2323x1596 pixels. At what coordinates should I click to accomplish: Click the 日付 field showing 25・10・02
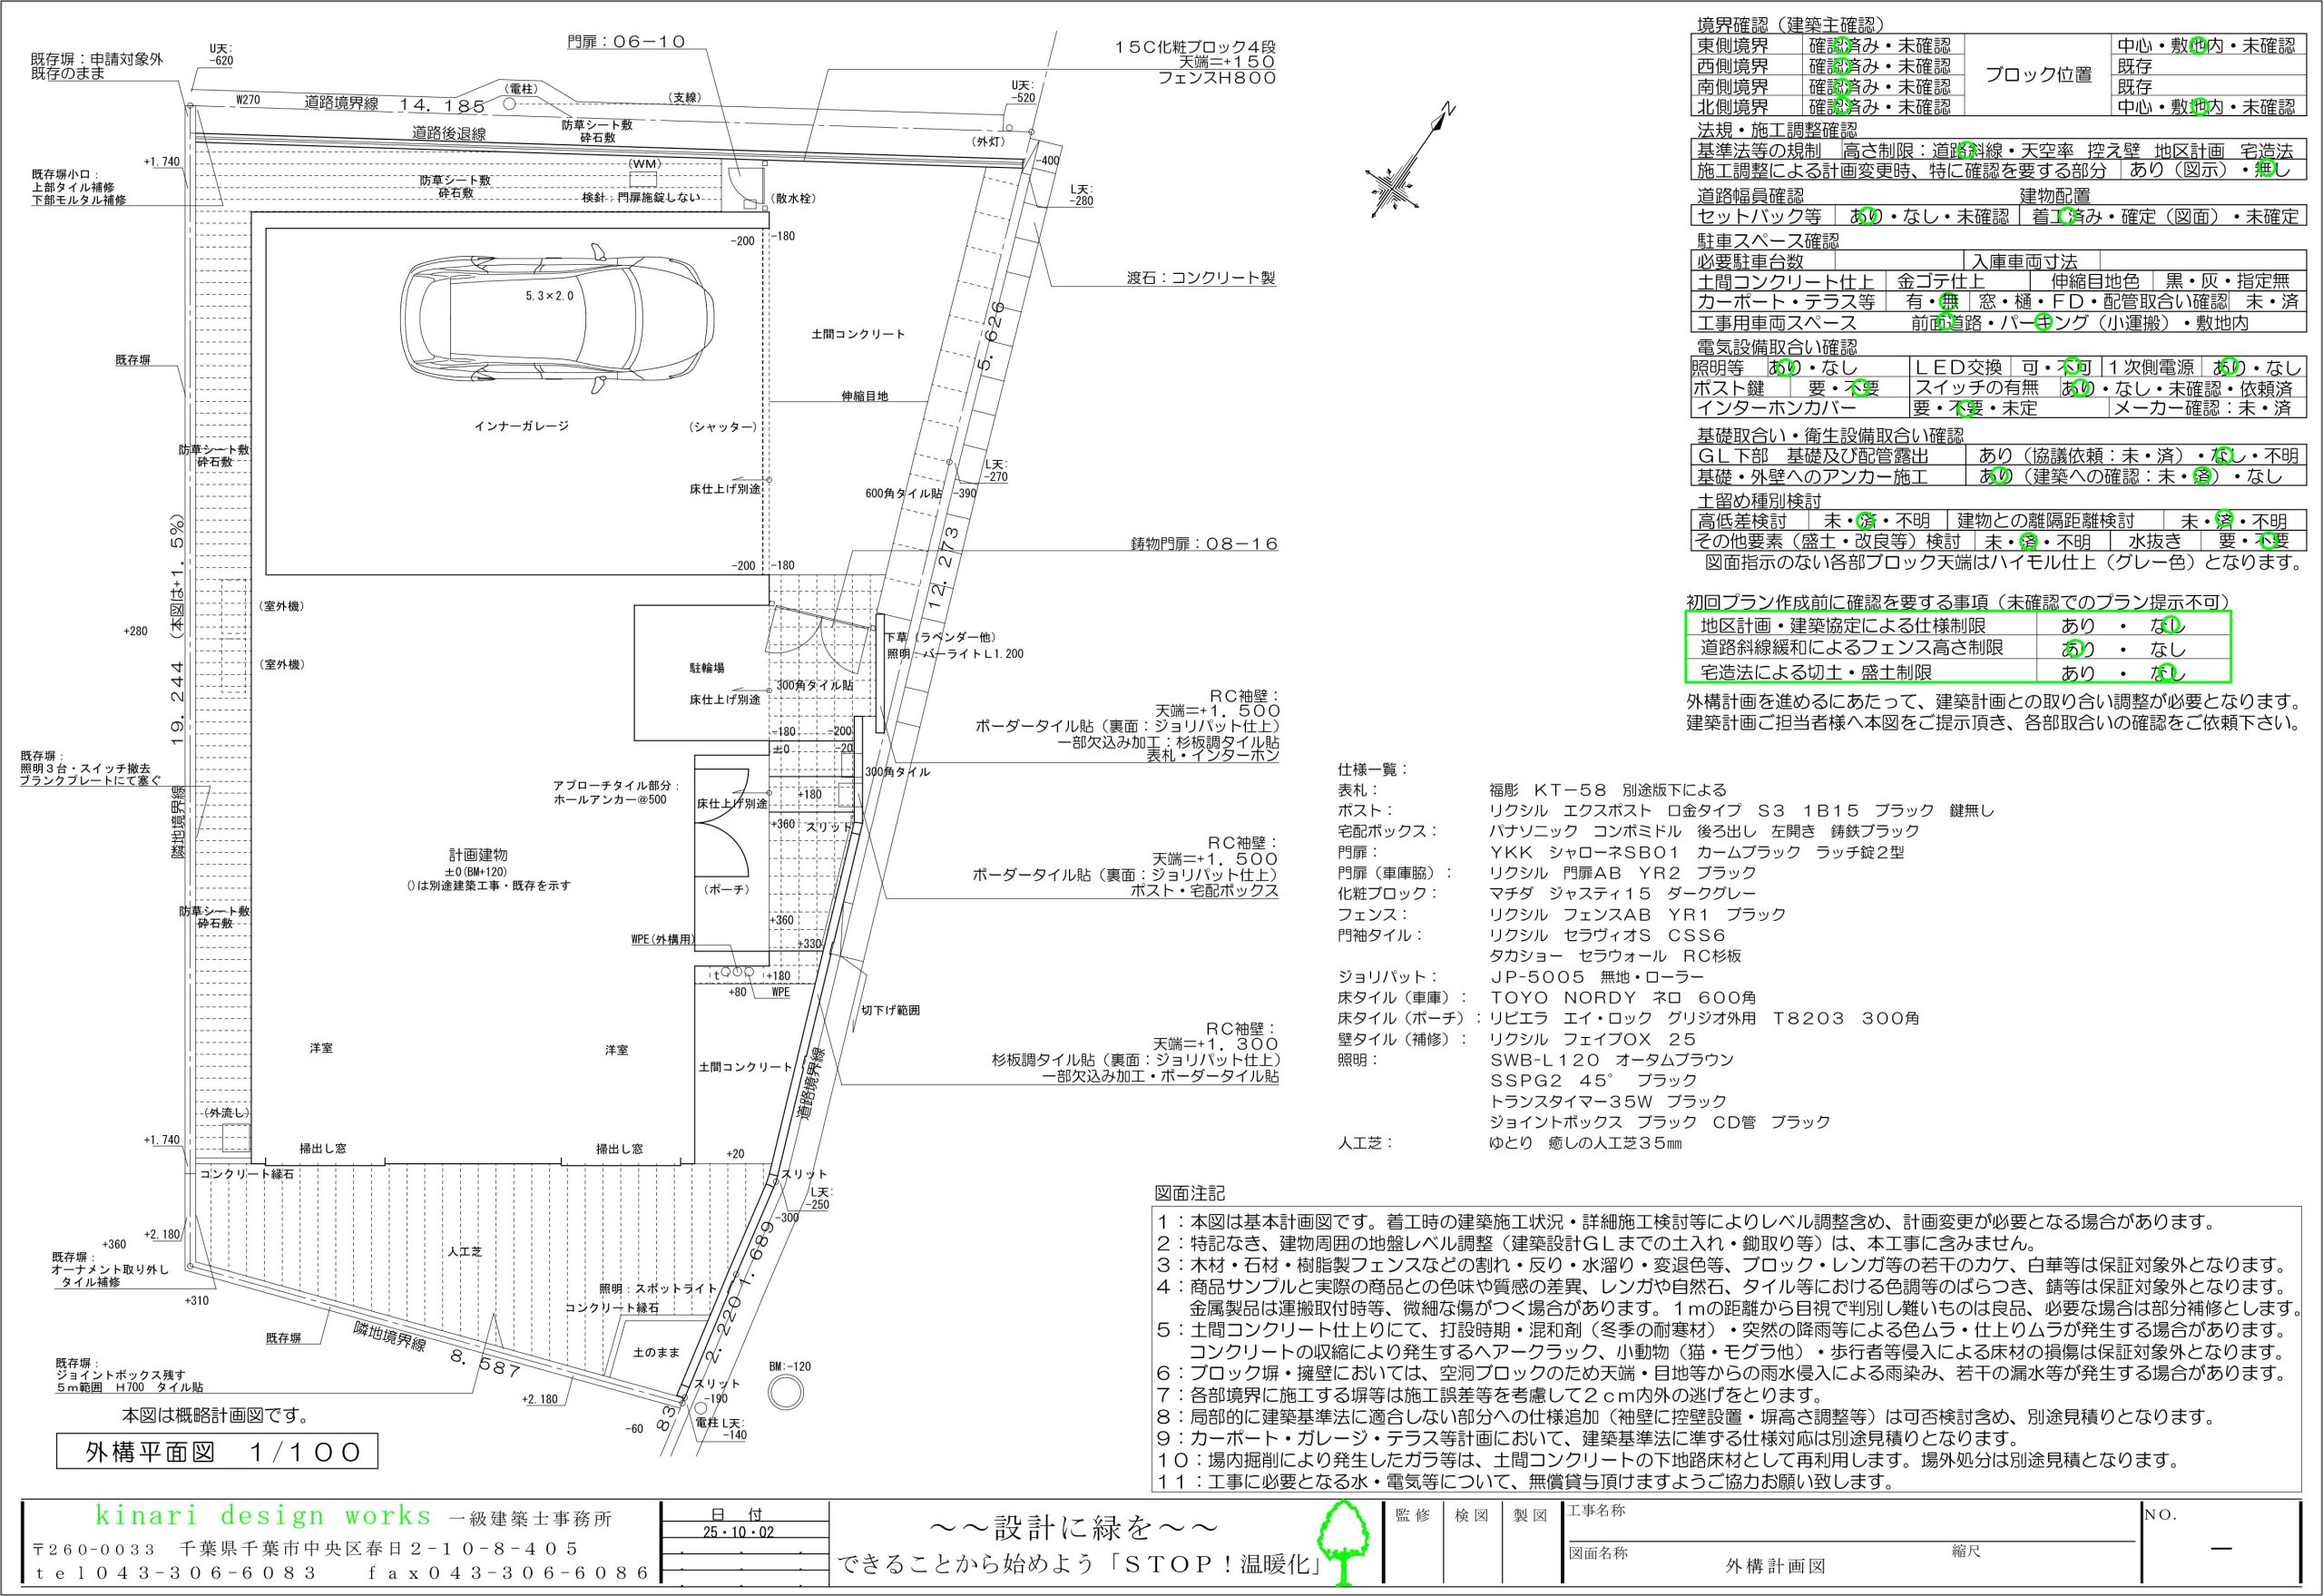738,1531
